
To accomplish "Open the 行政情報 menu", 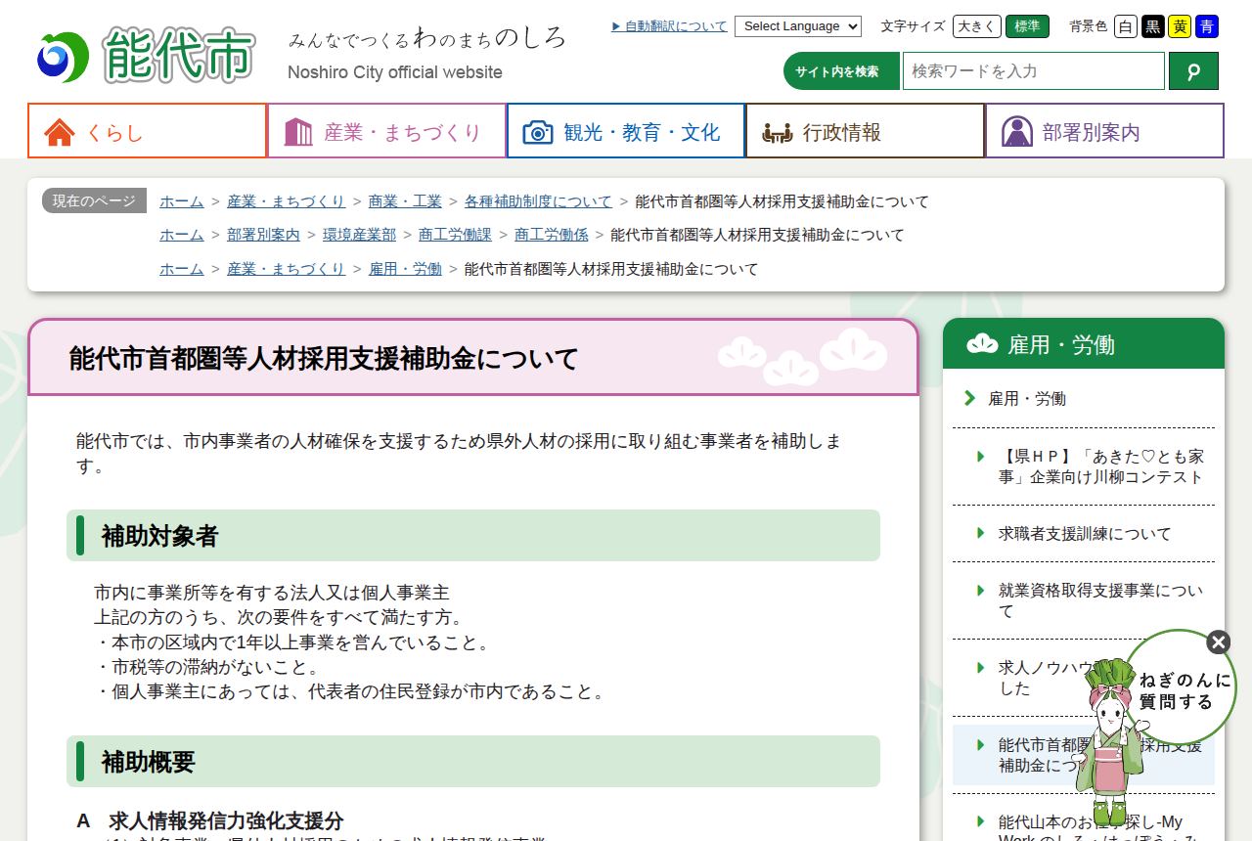I will (x=865, y=131).
